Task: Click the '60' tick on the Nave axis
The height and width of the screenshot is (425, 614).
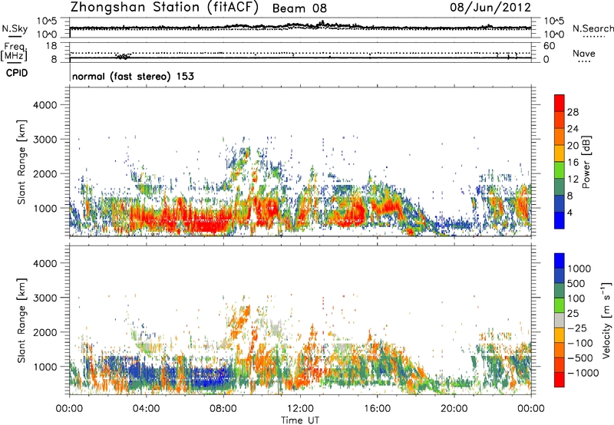Action: click(549, 46)
